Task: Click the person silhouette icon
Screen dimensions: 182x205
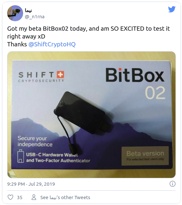Action: 34,197
